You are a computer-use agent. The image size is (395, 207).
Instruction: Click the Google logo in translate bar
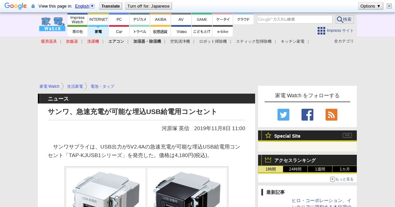click(x=15, y=6)
